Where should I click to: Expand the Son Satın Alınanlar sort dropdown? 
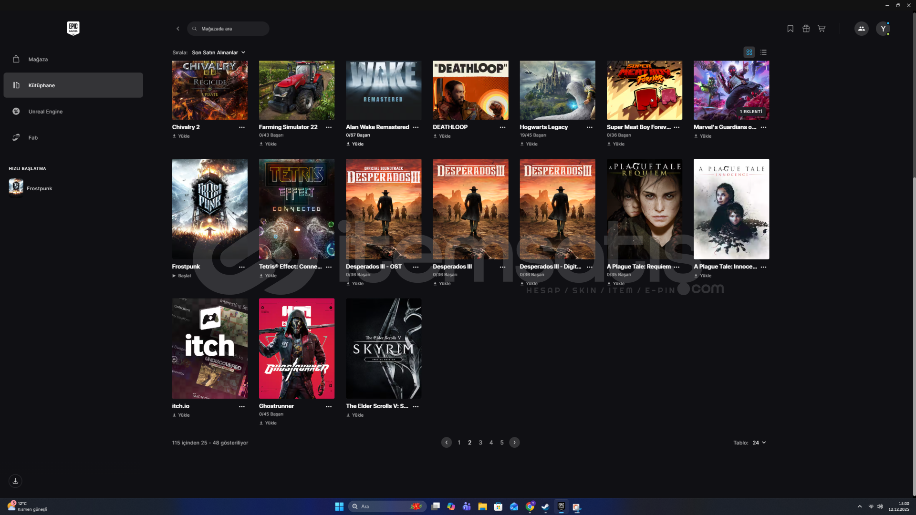219,52
